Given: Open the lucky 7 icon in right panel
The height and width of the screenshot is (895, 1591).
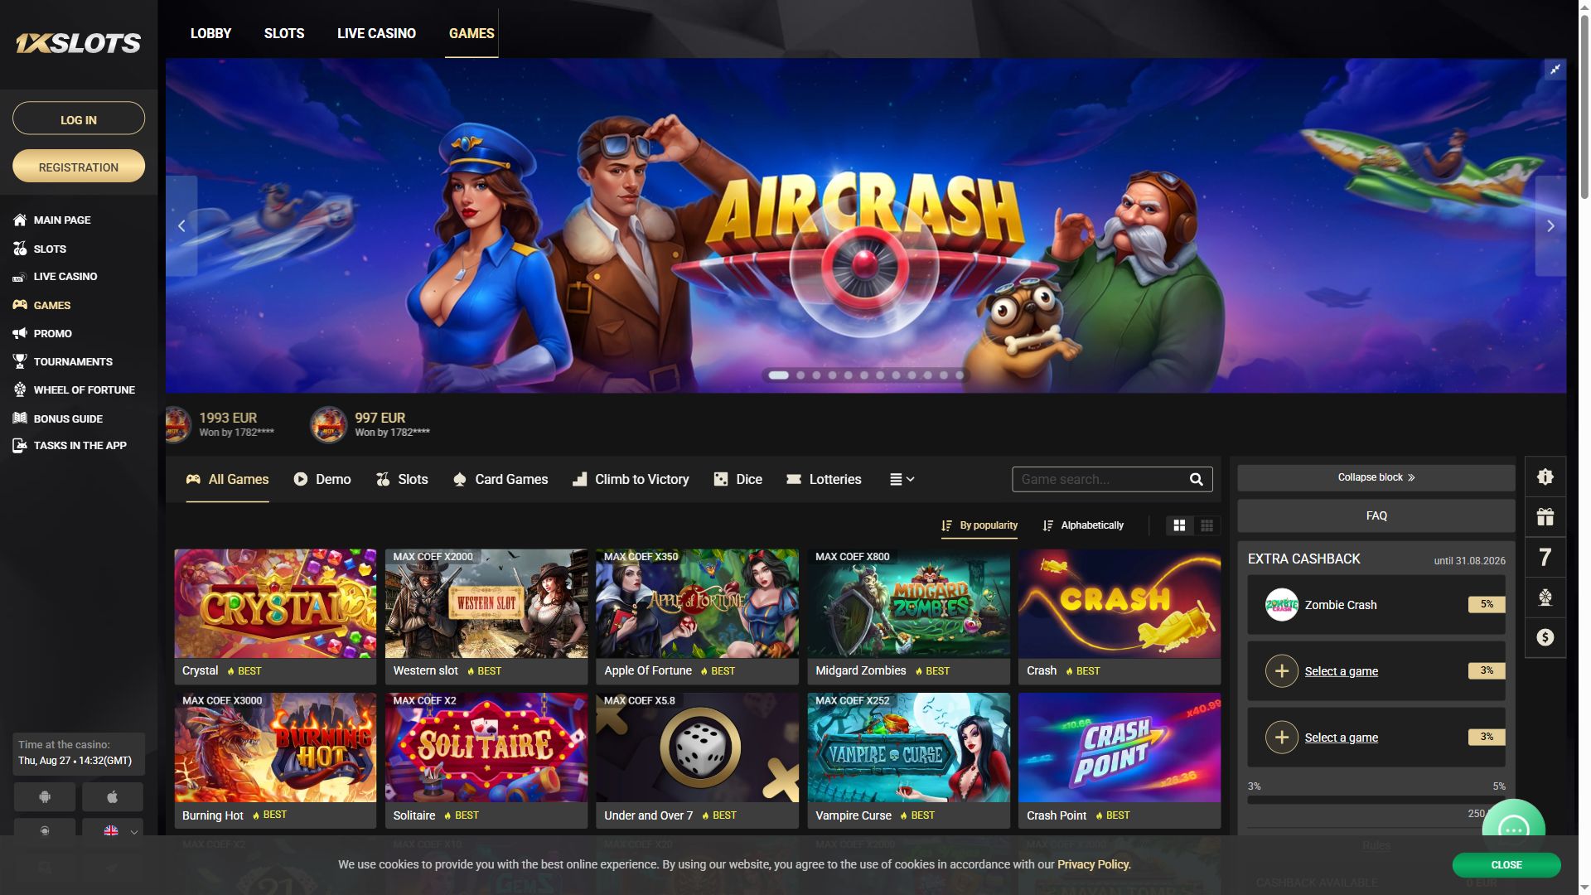Looking at the screenshot, I should (x=1545, y=557).
